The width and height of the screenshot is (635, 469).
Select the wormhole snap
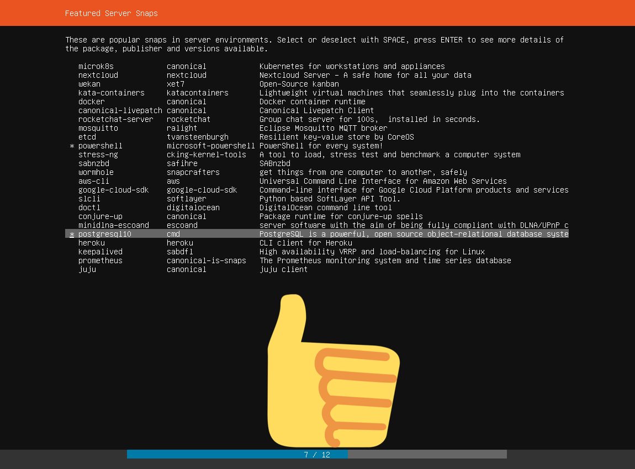pos(317,172)
